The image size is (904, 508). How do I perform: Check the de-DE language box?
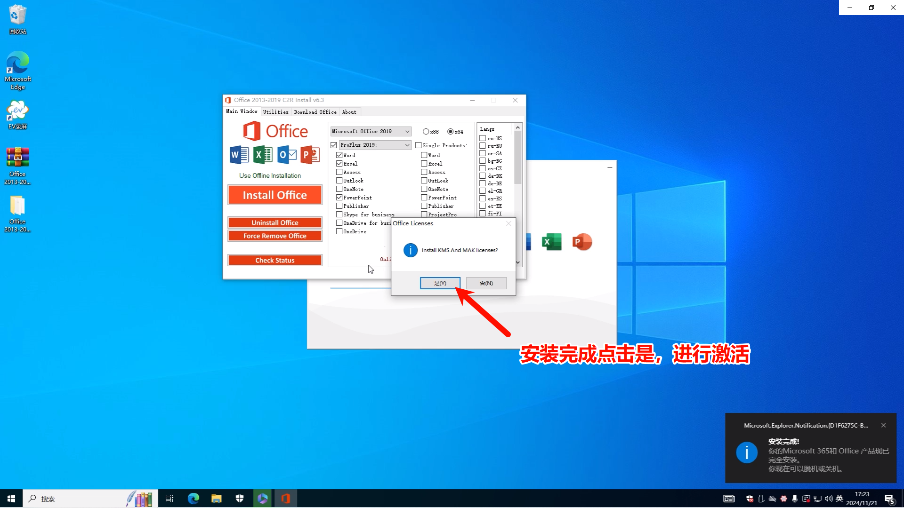[483, 183]
